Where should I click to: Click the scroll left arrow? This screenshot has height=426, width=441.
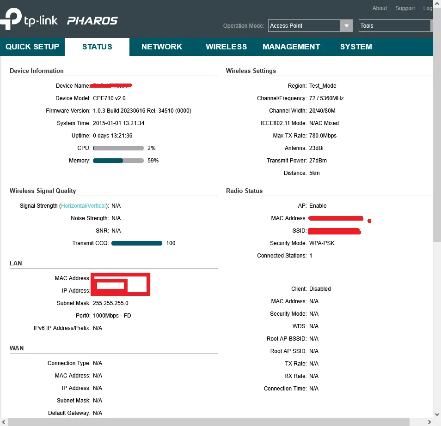(4, 422)
